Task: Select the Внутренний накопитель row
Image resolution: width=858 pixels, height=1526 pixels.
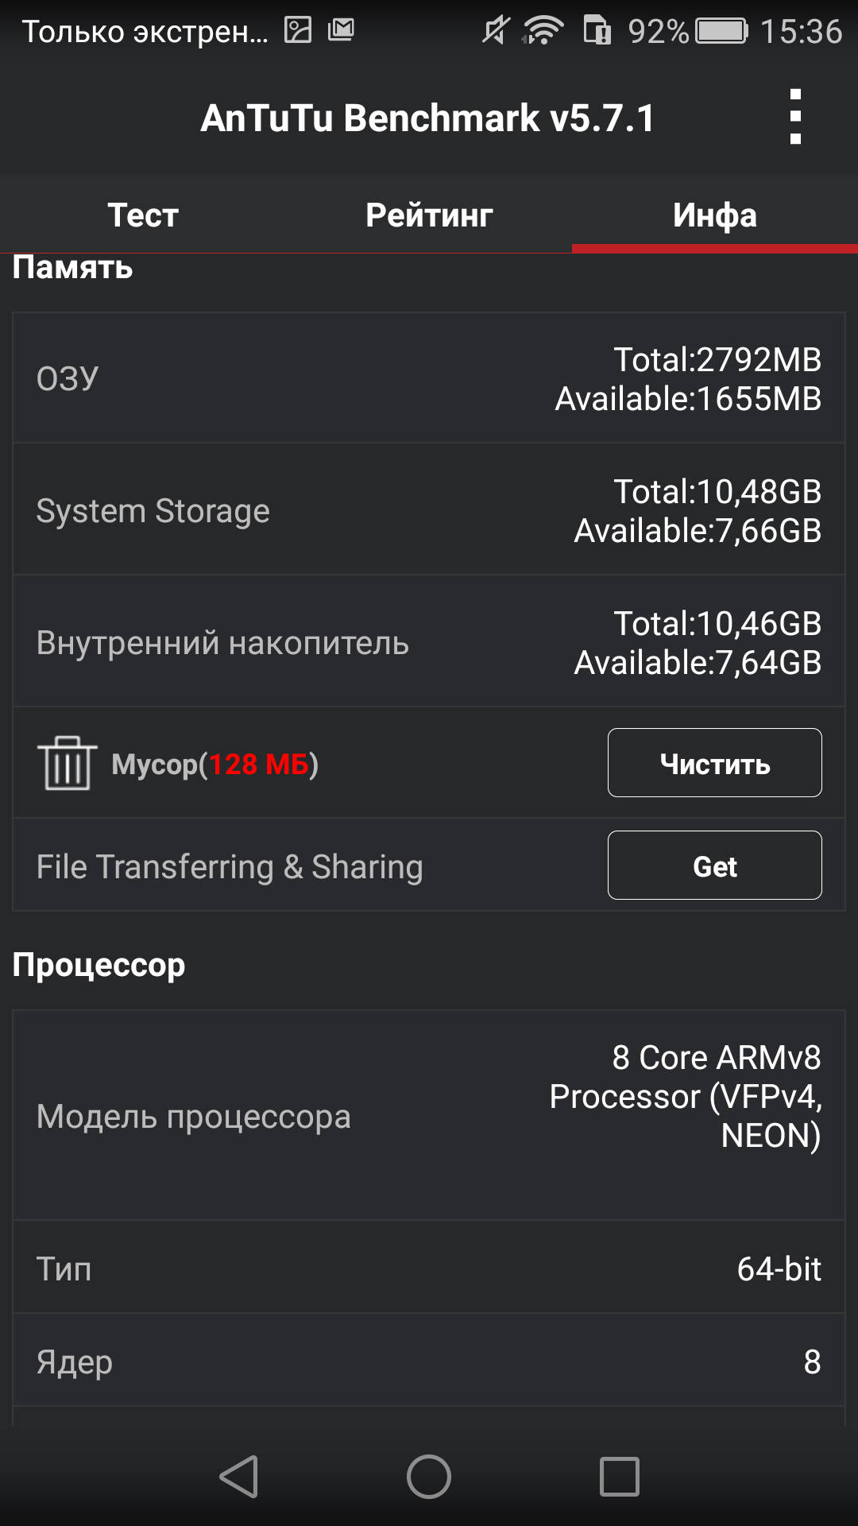Action: coord(429,641)
